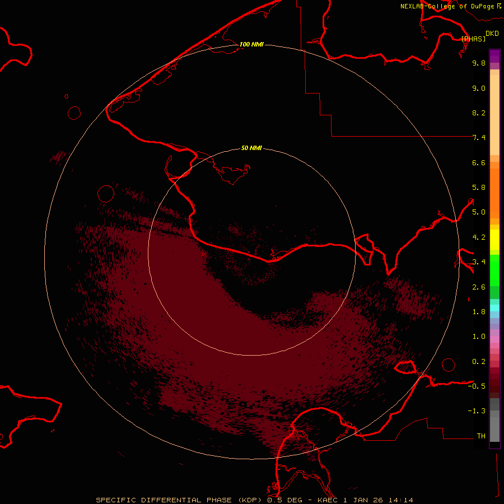Click the 2.6 value on color scale

pos(479,287)
